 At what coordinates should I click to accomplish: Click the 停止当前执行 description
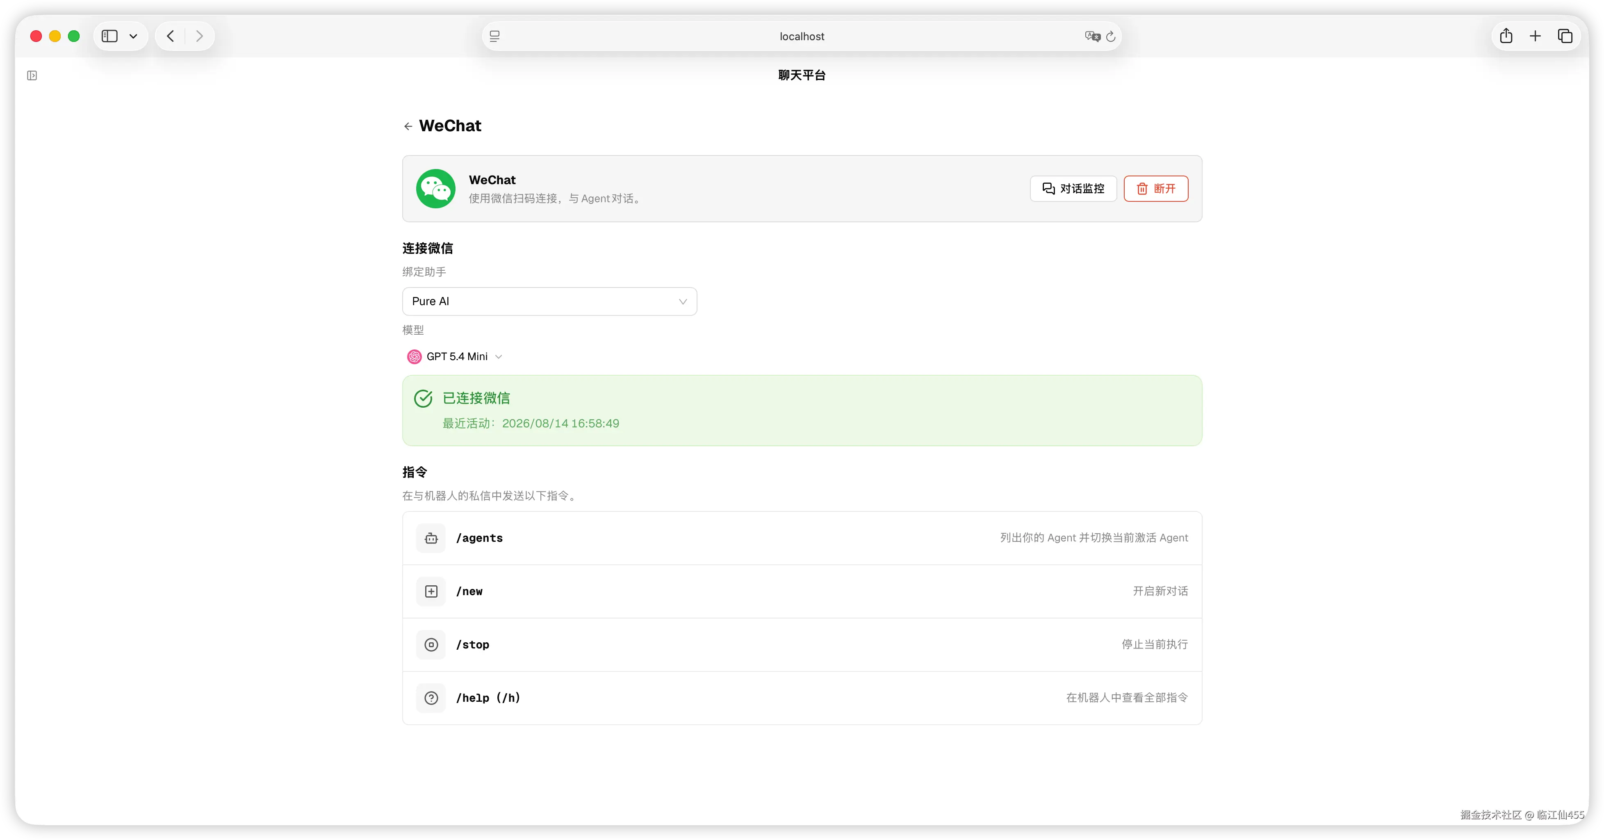tap(1155, 644)
